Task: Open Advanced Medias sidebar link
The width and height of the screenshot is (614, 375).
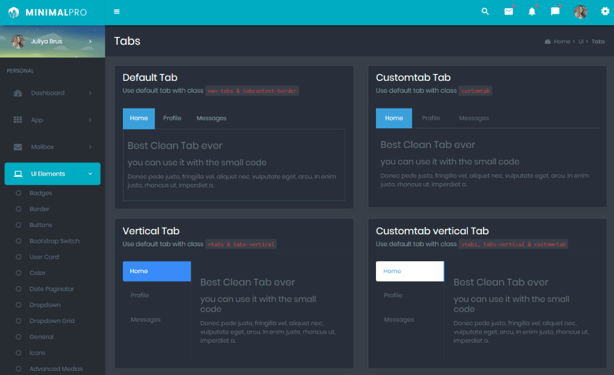Action: [x=56, y=369]
